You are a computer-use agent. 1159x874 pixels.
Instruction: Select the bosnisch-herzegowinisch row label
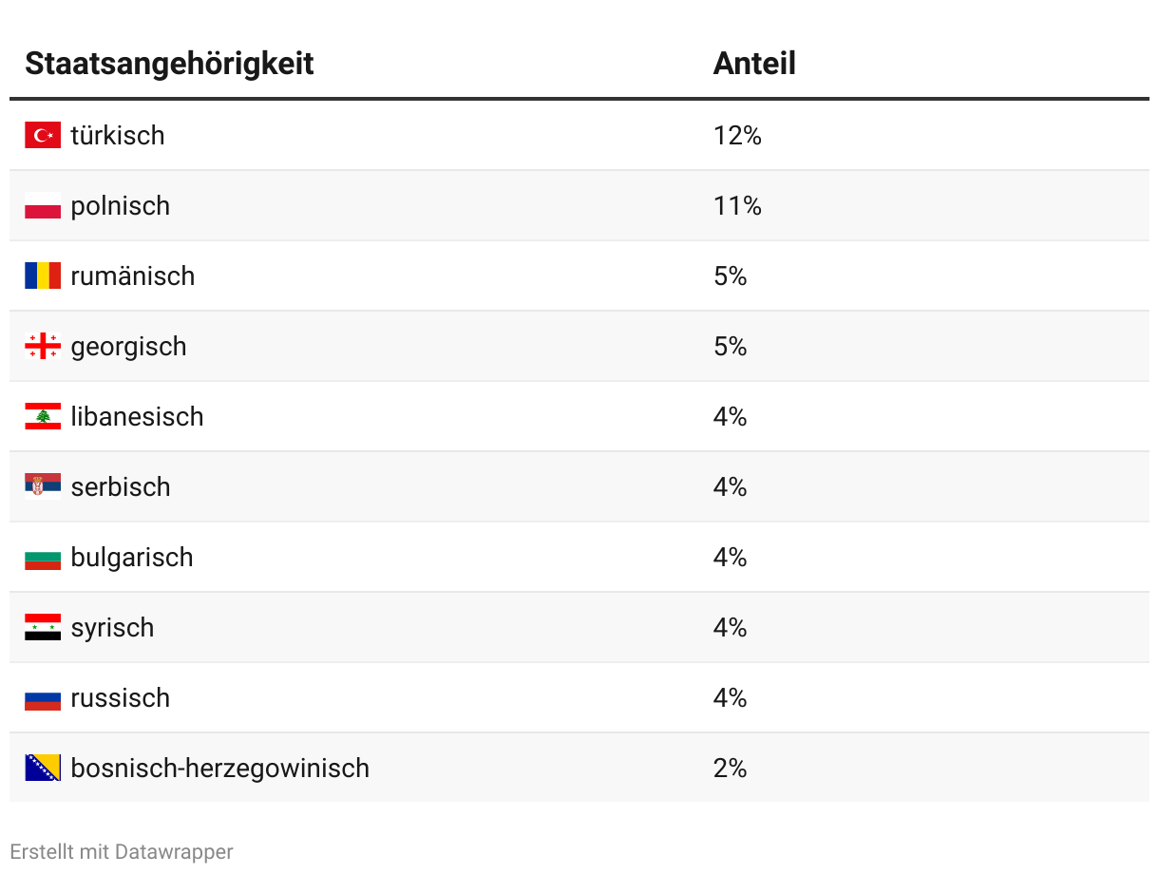tap(219, 768)
